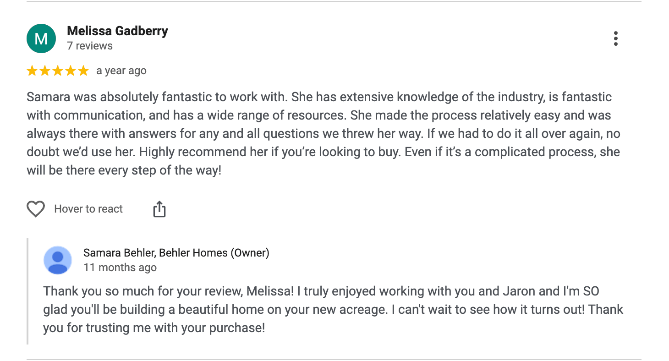The width and height of the screenshot is (669, 361).
Task: Click the fifth rating star
Action: (83, 71)
